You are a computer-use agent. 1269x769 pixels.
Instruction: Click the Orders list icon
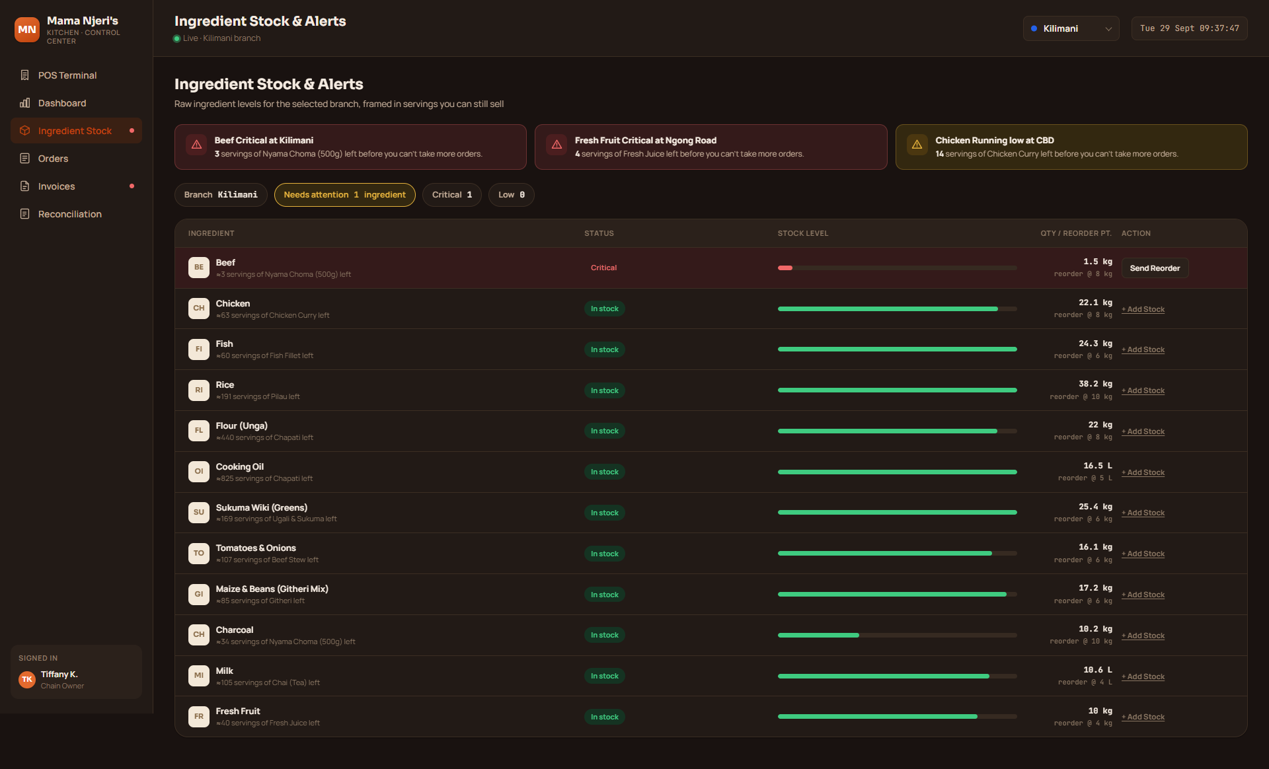[24, 159]
